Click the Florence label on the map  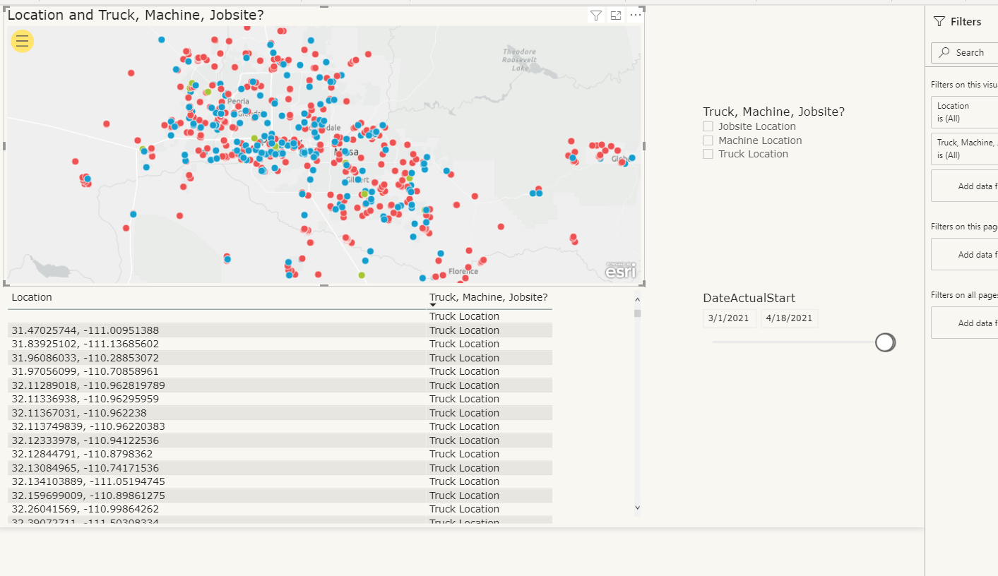(463, 272)
